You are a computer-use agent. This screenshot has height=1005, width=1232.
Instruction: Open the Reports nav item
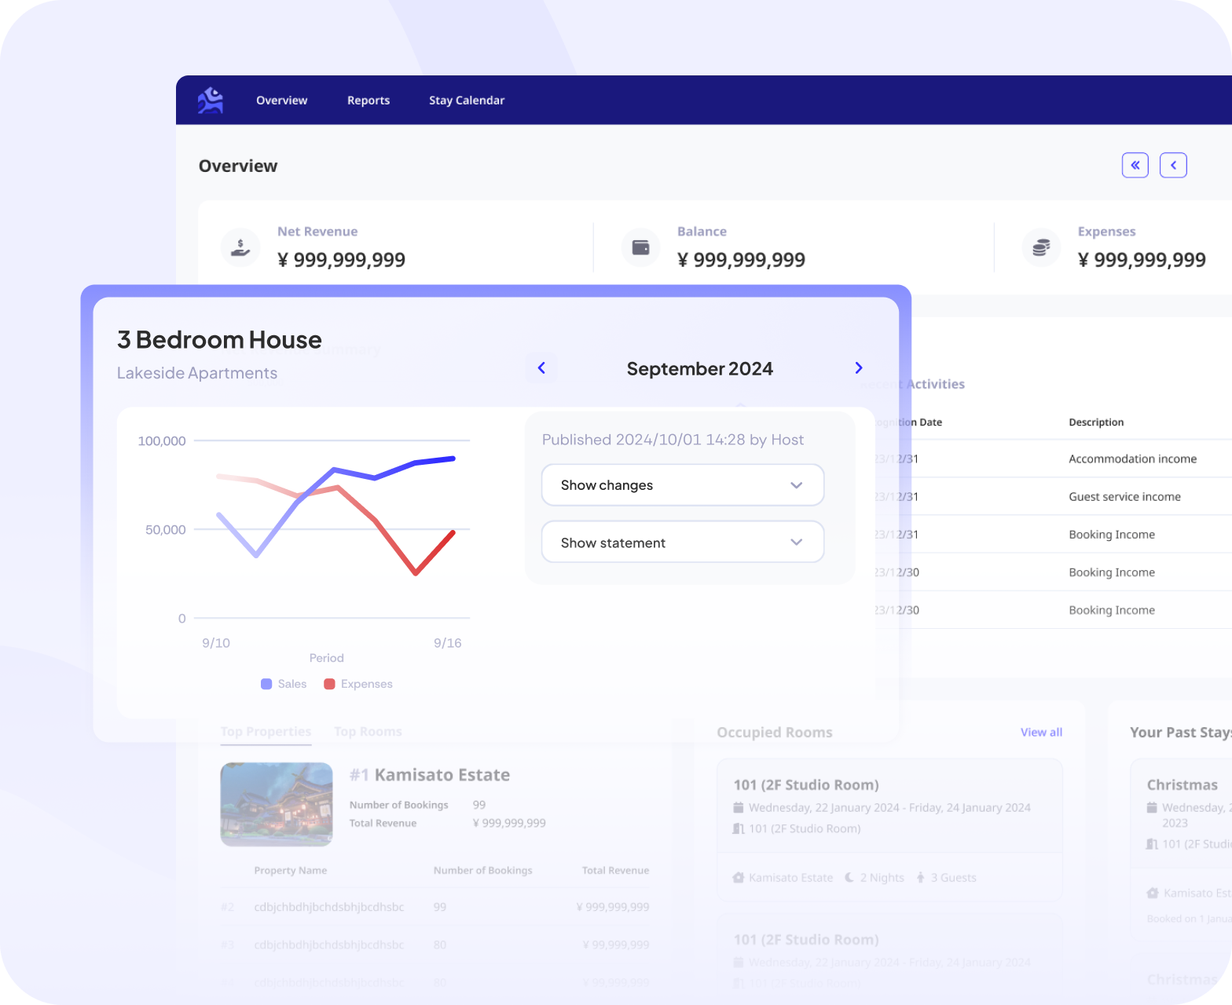click(368, 100)
